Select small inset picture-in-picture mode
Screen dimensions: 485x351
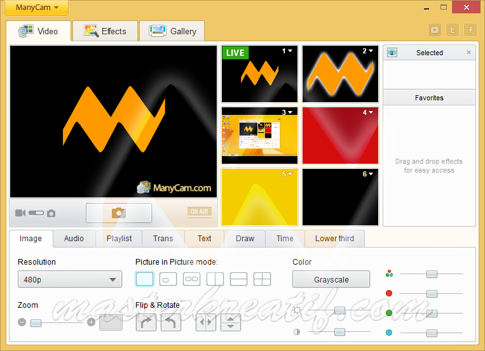pos(168,279)
